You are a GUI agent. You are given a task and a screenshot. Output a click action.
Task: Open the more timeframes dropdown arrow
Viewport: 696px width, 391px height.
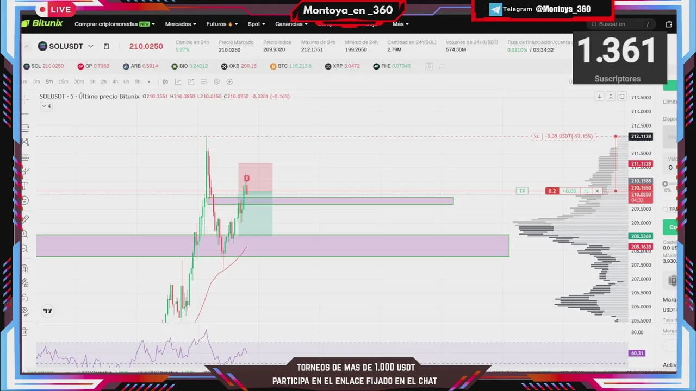[x=149, y=82]
